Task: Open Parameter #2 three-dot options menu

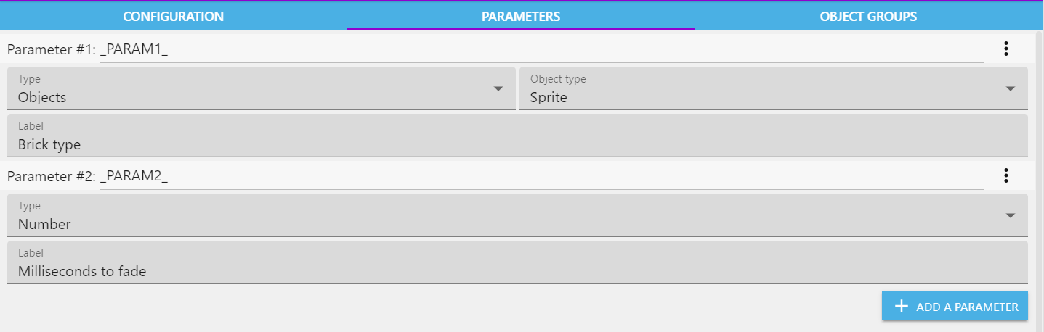Action: click(x=1006, y=175)
